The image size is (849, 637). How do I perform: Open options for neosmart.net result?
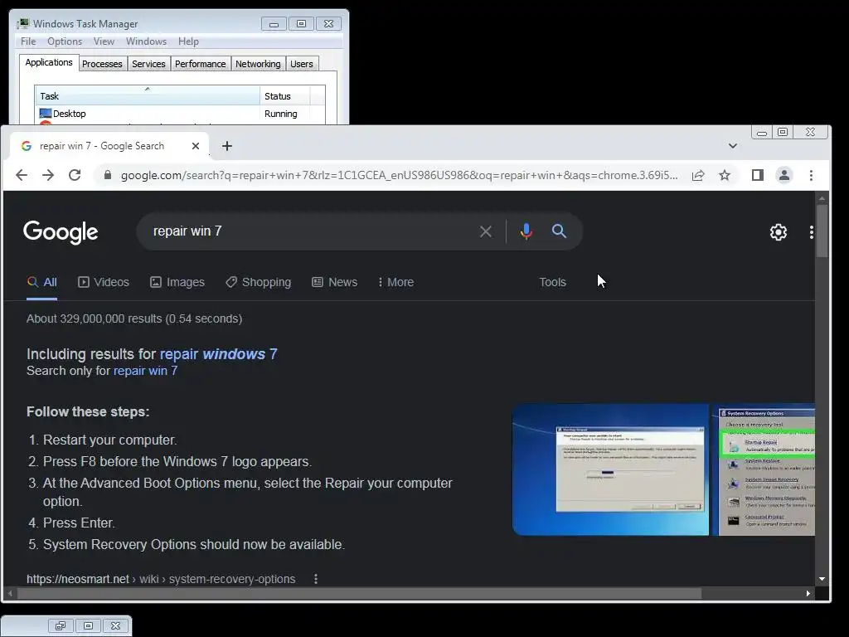[316, 578]
